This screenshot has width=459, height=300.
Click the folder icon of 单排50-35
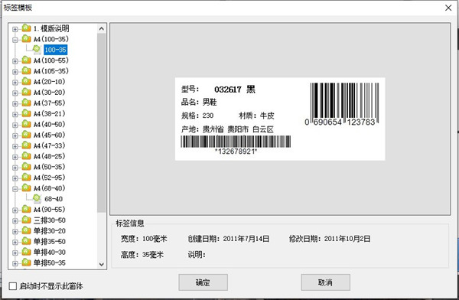point(26,262)
